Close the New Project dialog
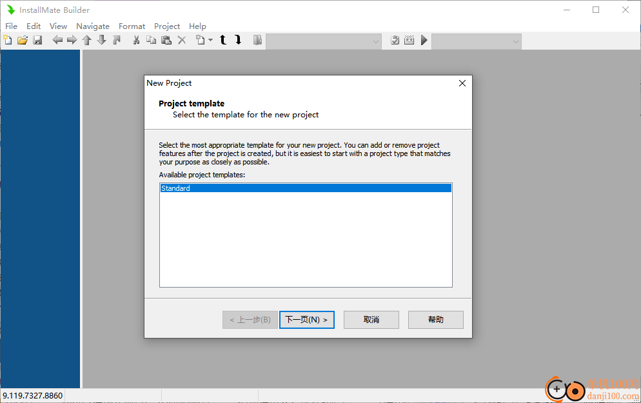 462,83
